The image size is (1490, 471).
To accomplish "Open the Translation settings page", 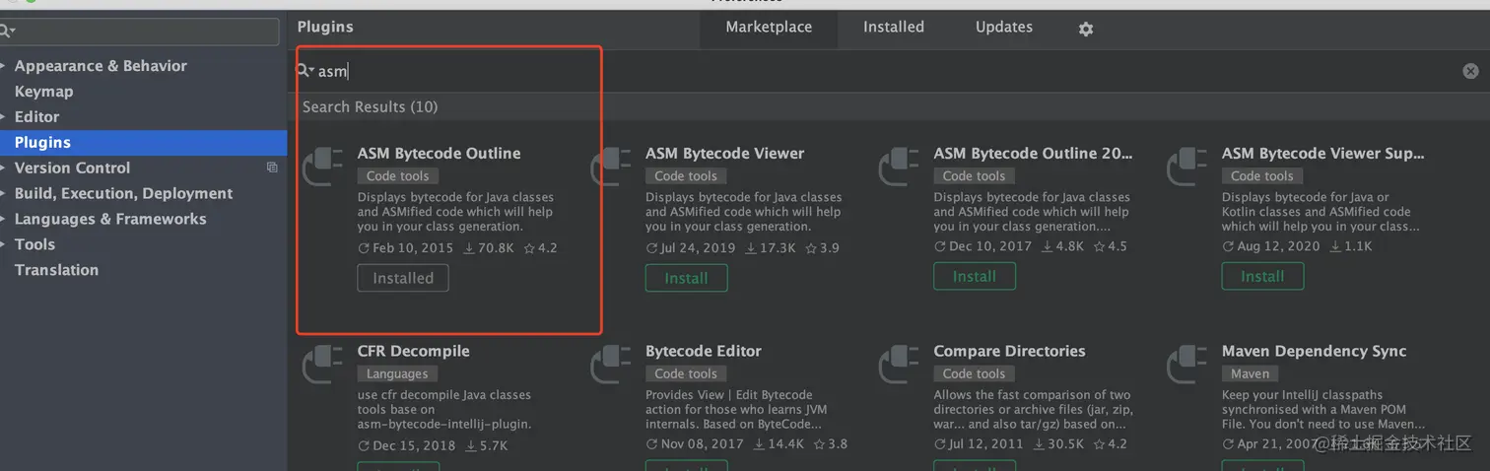I will [56, 270].
